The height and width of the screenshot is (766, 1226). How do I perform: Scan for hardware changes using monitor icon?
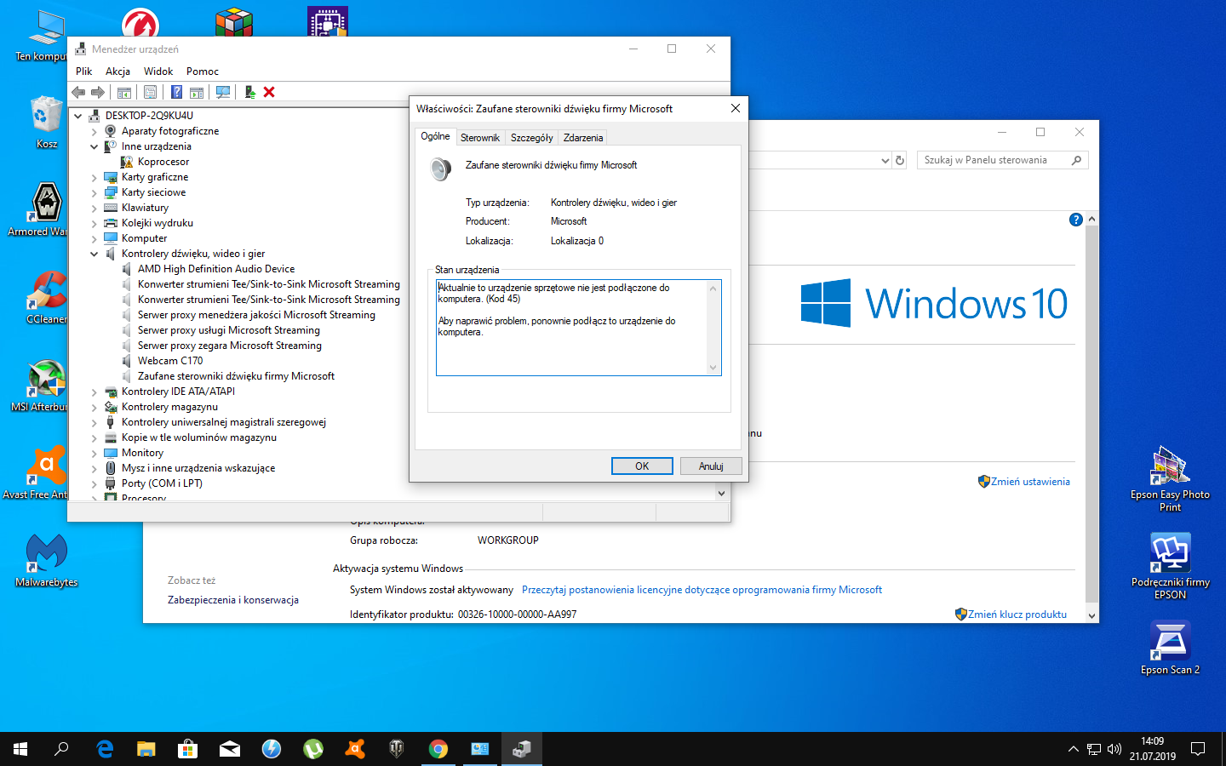click(223, 92)
